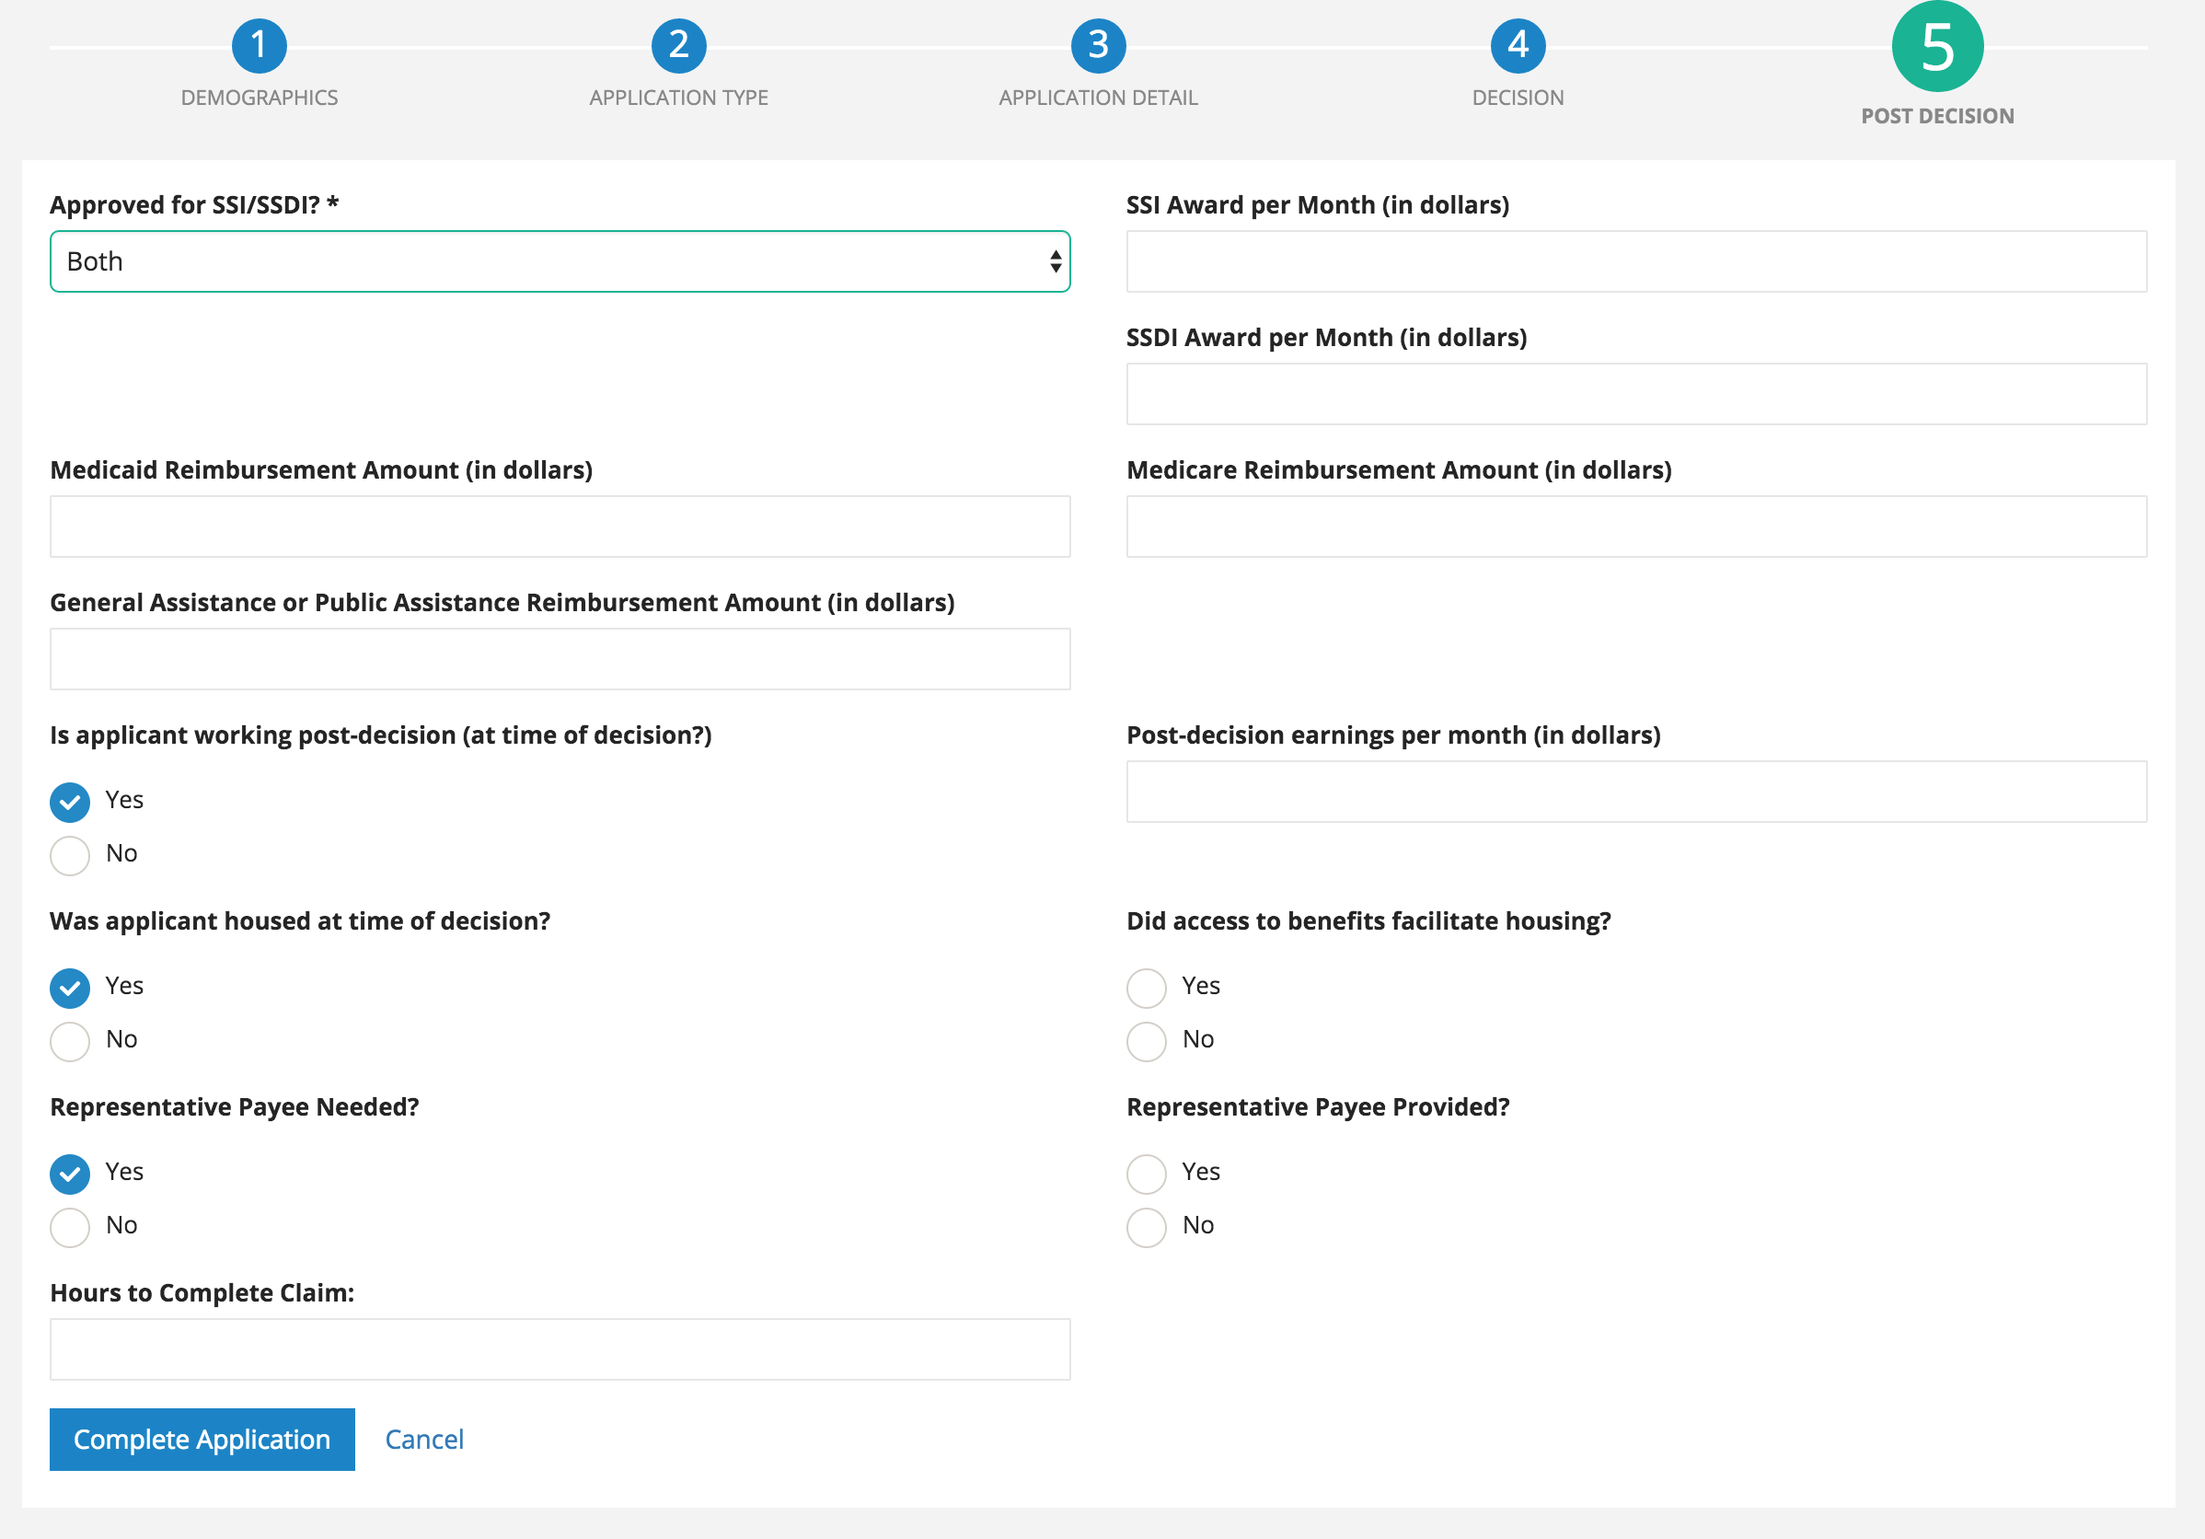Image resolution: width=2205 pixels, height=1539 pixels.
Task: Click the DEMOGRAPHICS step label
Action: (x=259, y=98)
